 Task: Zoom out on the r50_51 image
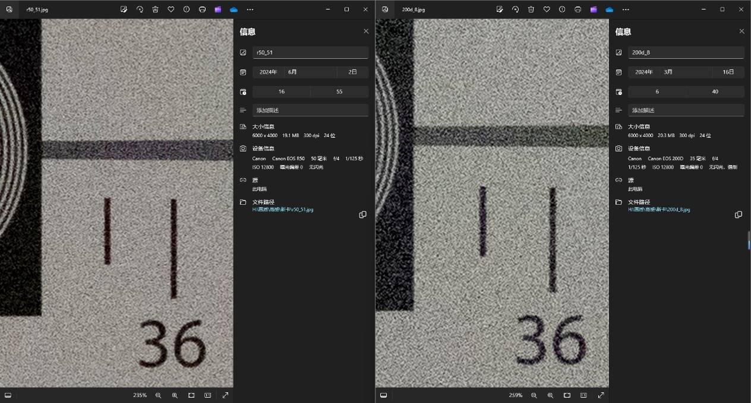click(x=158, y=395)
